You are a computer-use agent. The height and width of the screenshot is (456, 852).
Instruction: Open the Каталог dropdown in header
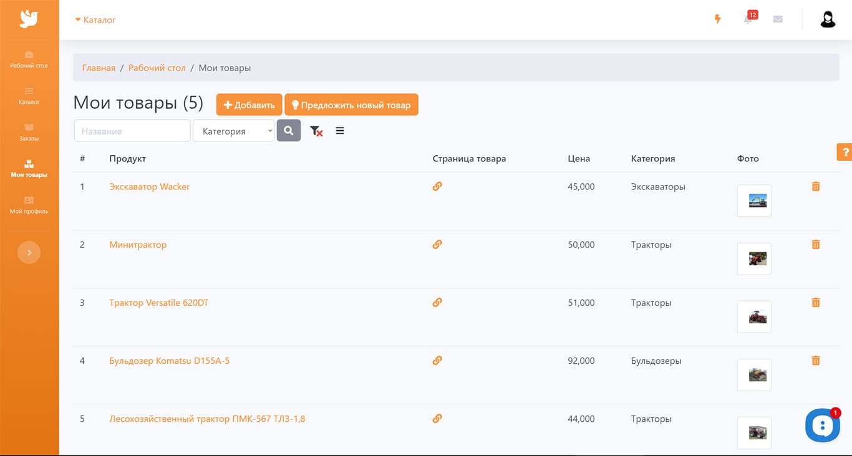(95, 20)
